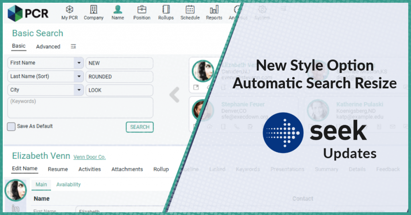
Task: Expand the Last Name (Sort) dropdown
Action: (79, 77)
